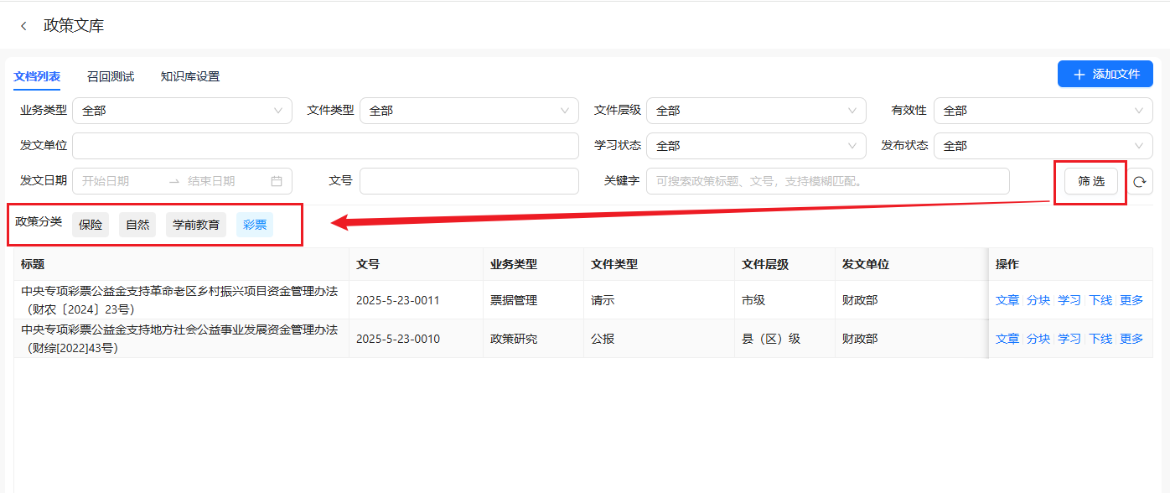Viewport: 1170px width, 493px height.
Task: Click 更多 in the second table row
Action: pos(1131,339)
